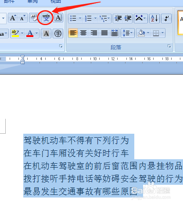Screen dimensions: 183x205
Task: Click Increase Indent
Action: 128,18
